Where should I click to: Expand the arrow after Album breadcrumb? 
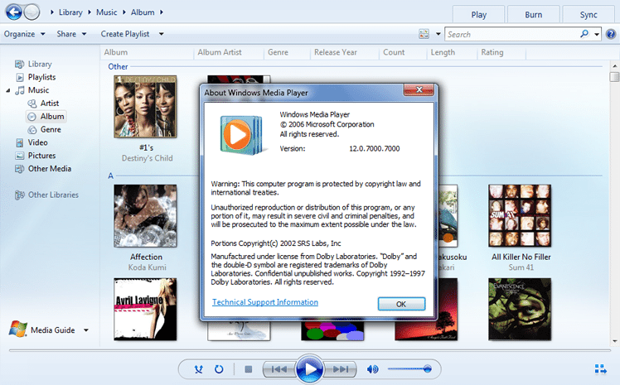[x=162, y=12]
